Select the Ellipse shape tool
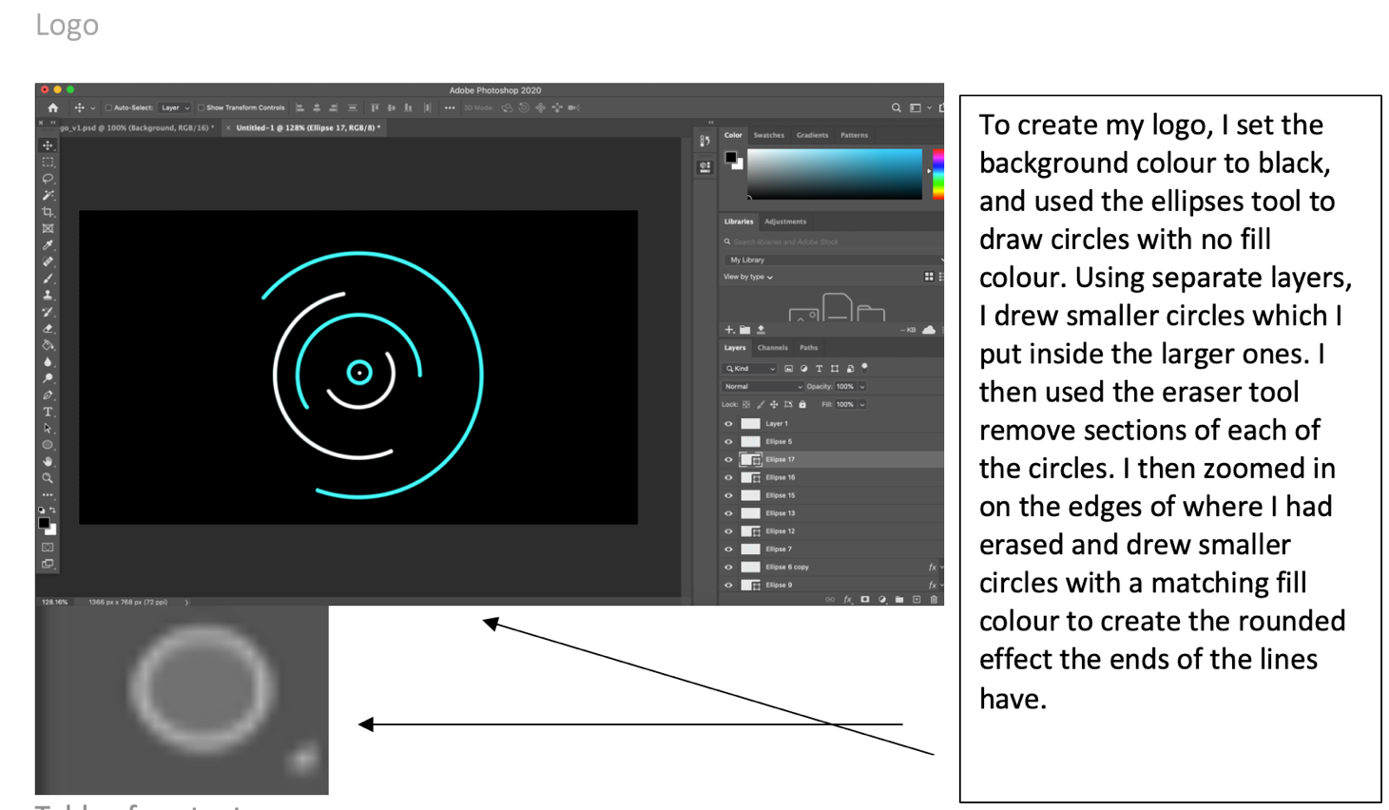 pyautogui.click(x=48, y=445)
